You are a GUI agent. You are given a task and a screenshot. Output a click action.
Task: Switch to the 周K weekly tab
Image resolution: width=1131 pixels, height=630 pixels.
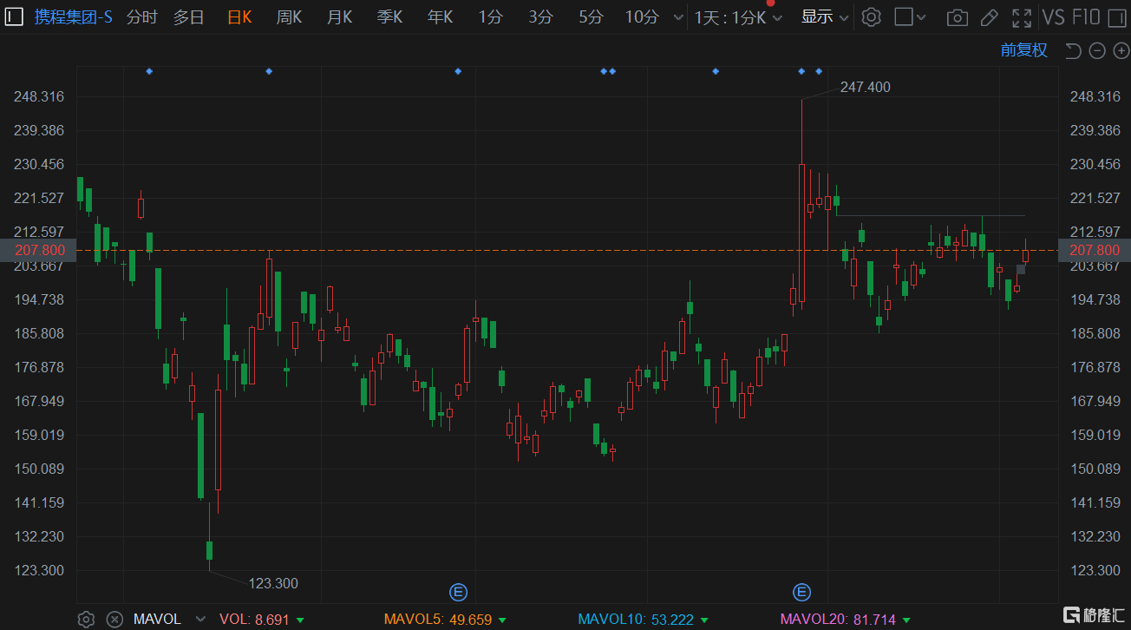coord(289,17)
